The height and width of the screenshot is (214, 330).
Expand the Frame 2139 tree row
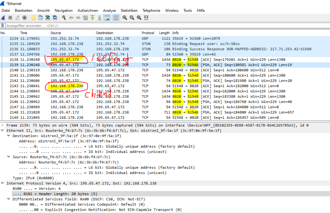[x=3, y=125]
